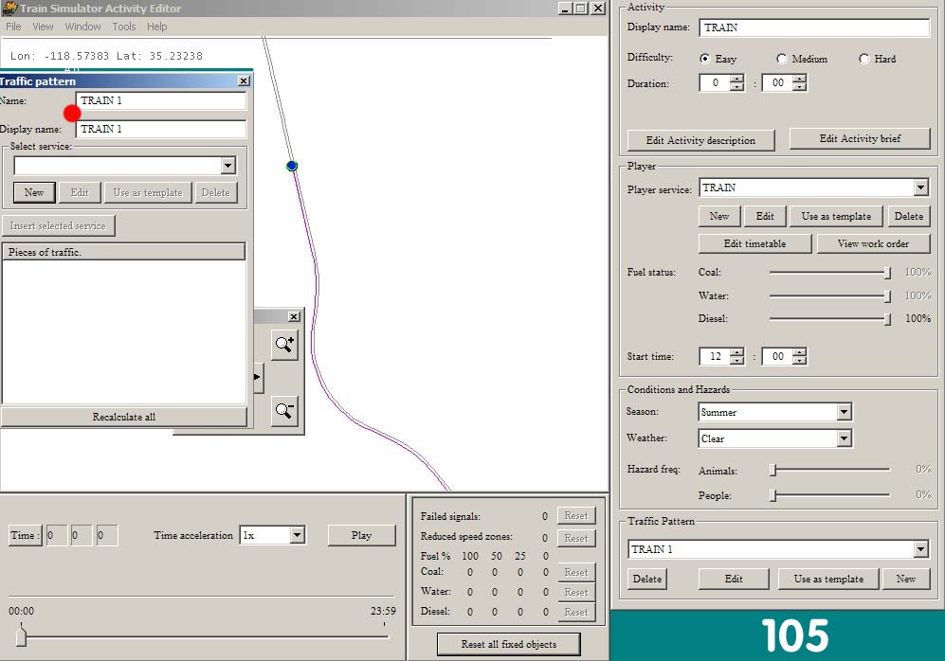This screenshot has height=661, width=945.
Task: Increase the Start time hours value
Action: [x=737, y=352]
